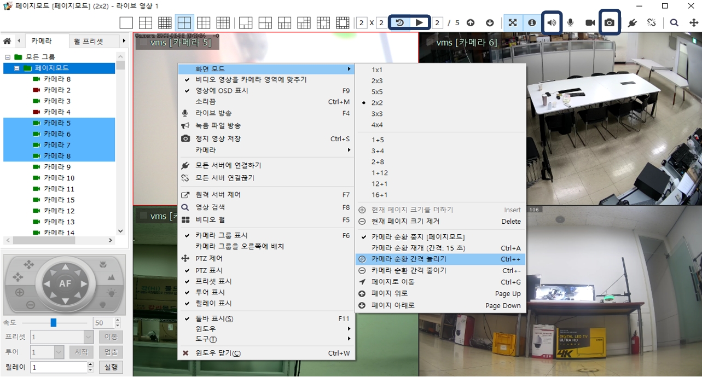Click the microphone live broadcast icon

pos(570,23)
